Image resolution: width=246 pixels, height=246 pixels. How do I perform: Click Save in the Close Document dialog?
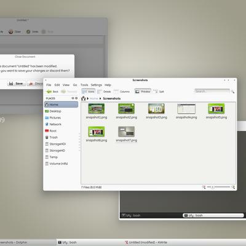click(x=16, y=84)
